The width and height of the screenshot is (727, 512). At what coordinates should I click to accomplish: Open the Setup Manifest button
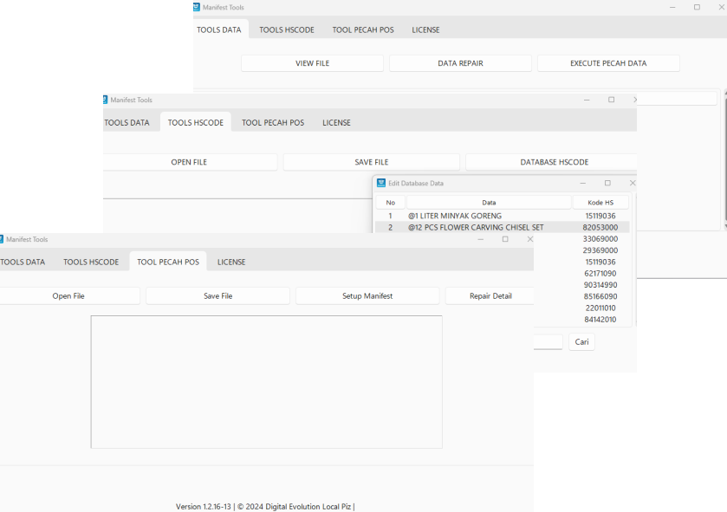tap(367, 296)
